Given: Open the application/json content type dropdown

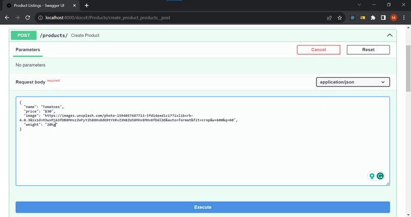Looking at the screenshot, I should [353, 82].
